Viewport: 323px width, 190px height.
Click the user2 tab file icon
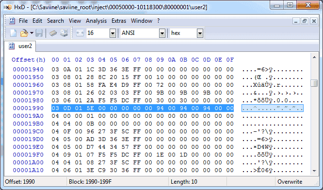pos(12,46)
